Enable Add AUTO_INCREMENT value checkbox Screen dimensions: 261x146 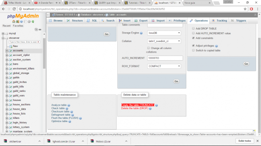[193, 33]
